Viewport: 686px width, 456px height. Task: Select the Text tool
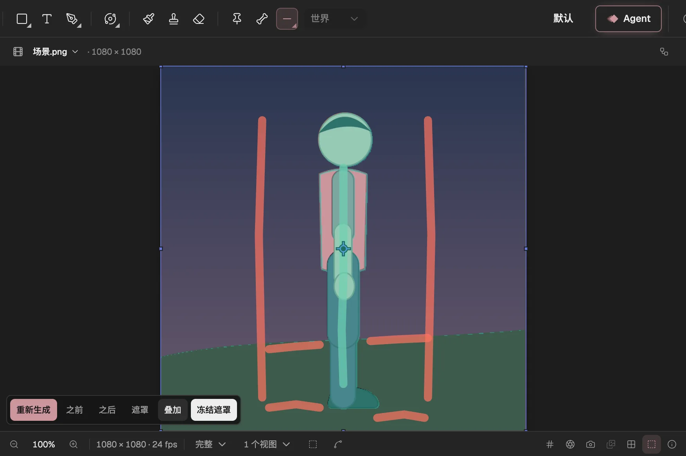point(47,19)
